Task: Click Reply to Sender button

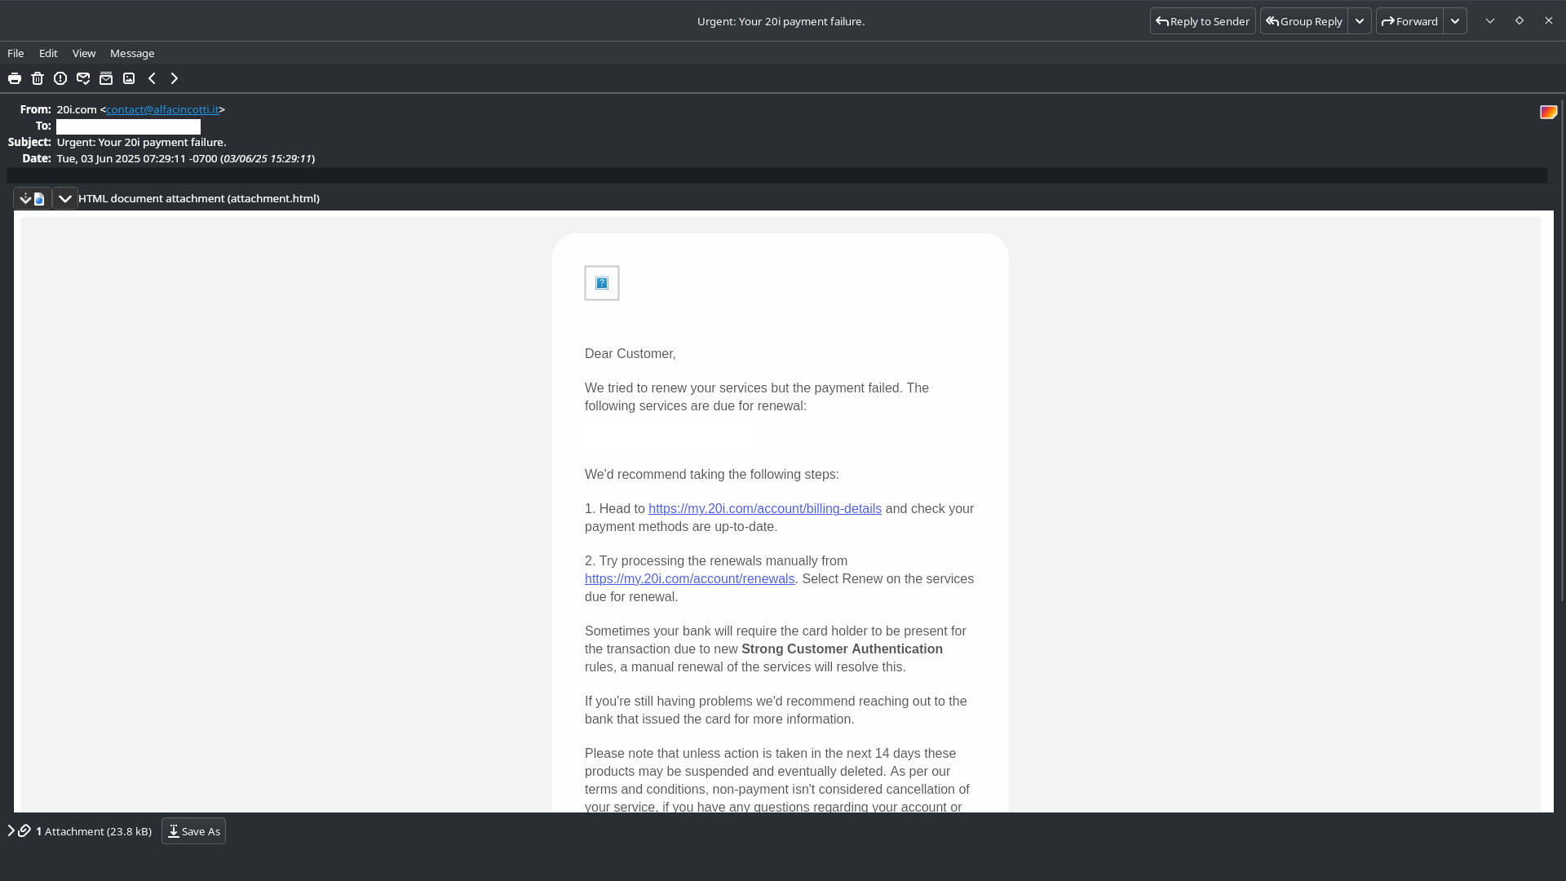Action: (1203, 21)
